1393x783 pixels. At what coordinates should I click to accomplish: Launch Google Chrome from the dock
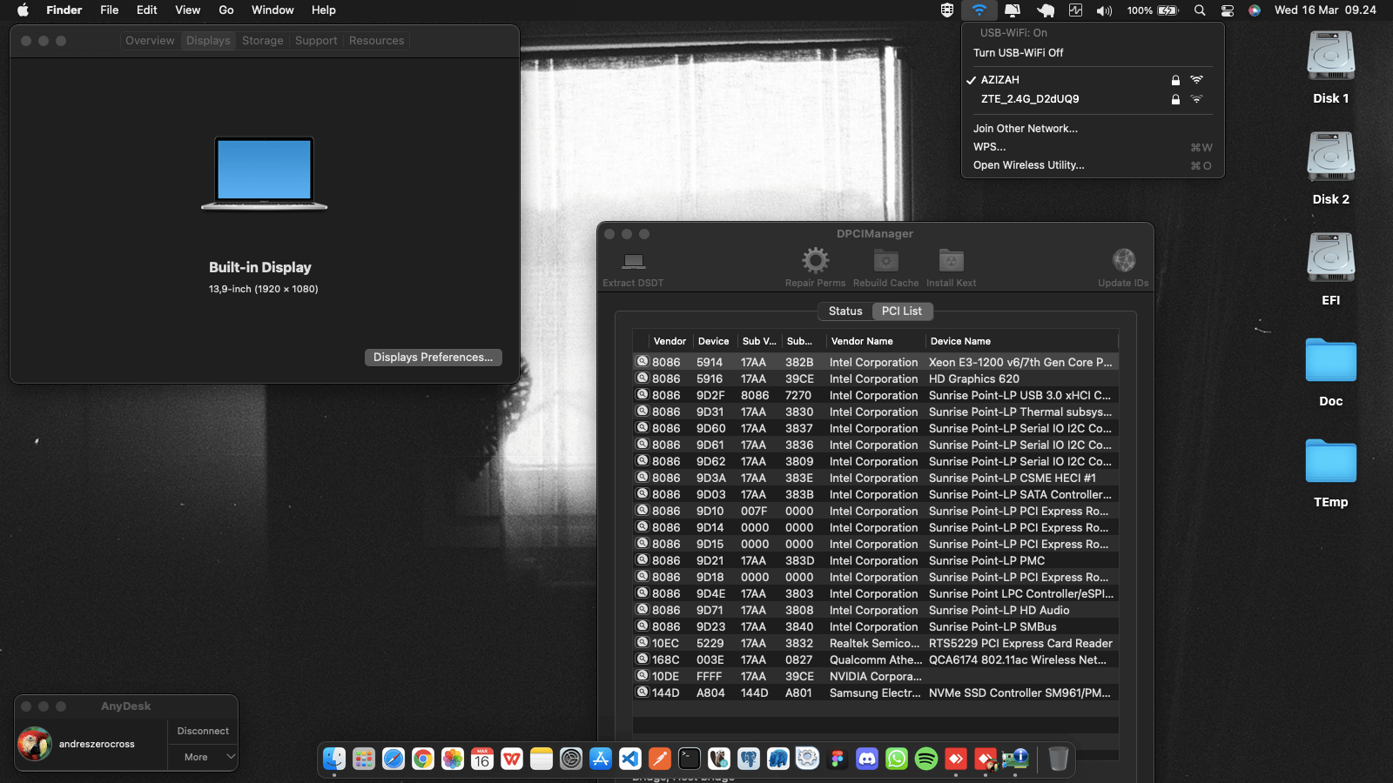click(x=423, y=759)
